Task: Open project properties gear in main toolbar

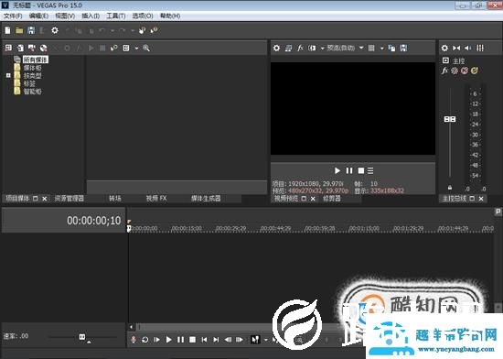Action: pyautogui.click(x=55, y=30)
